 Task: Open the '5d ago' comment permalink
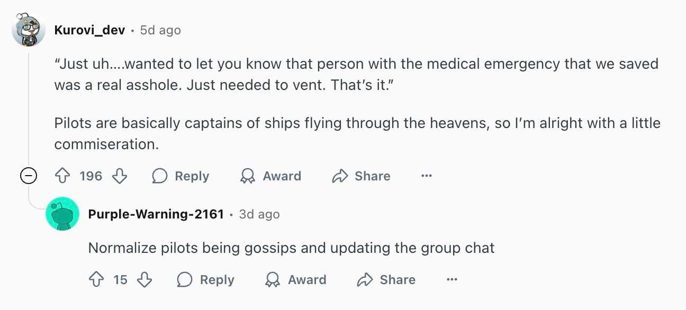(x=160, y=30)
